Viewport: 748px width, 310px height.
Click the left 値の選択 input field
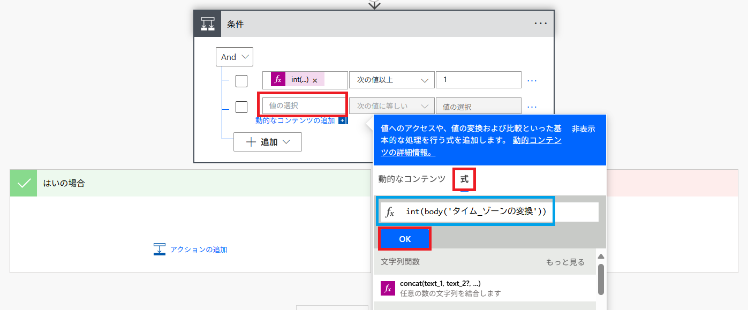pyautogui.click(x=304, y=106)
